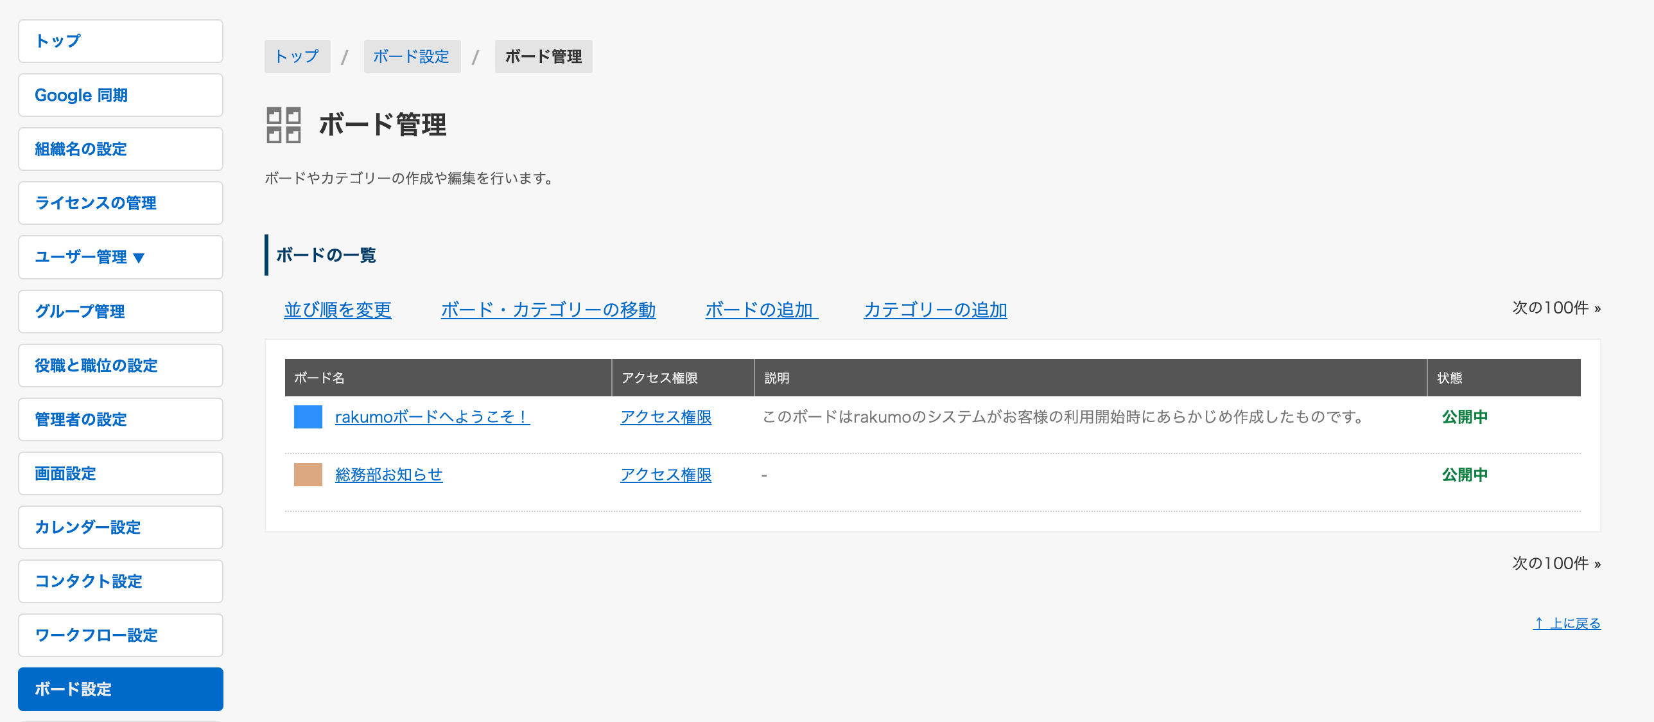Click the ボード管理 page title text
The height and width of the screenshot is (722, 1654).
(383, 125)
